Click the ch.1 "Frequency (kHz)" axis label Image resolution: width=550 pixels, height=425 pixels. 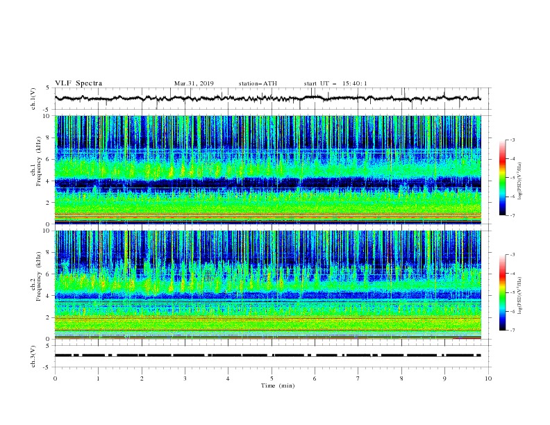point(38,162)
